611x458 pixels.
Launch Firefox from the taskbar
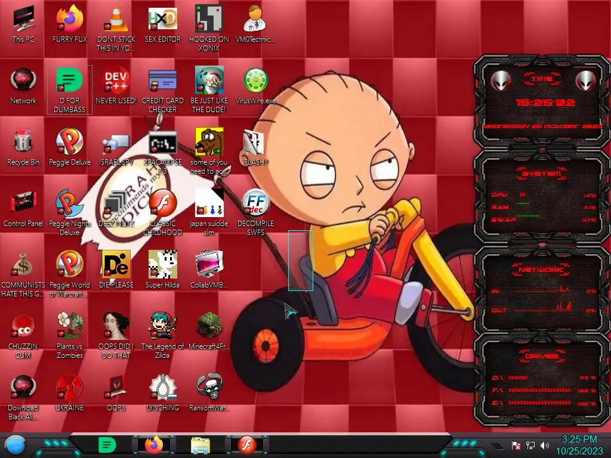click(x=154, y=445)
